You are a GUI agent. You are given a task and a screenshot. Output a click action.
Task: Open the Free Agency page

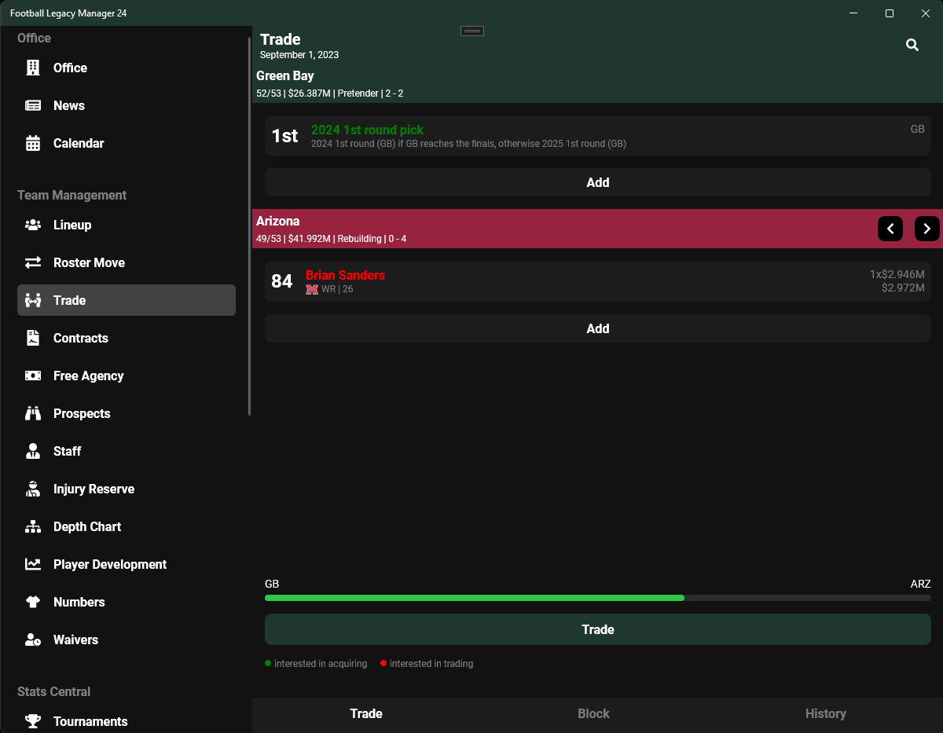[x=127, y=376]
